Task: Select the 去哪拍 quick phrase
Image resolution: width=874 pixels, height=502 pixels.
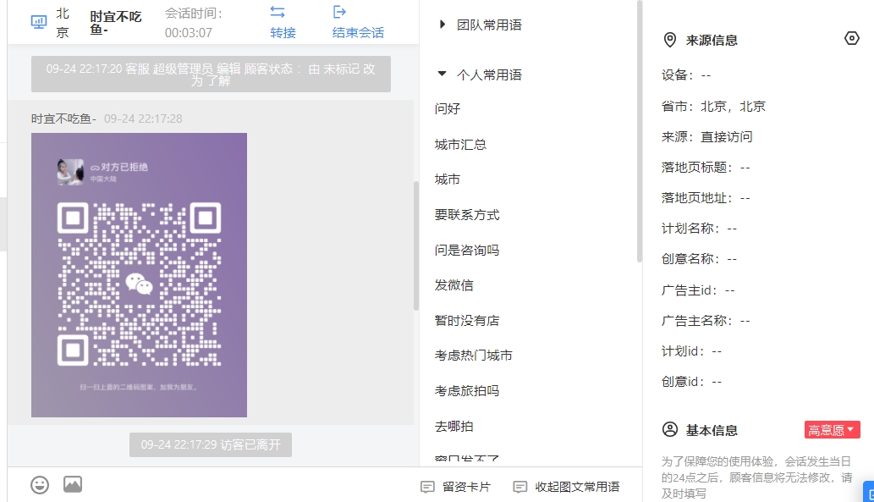Action: [x=454, y=427]
